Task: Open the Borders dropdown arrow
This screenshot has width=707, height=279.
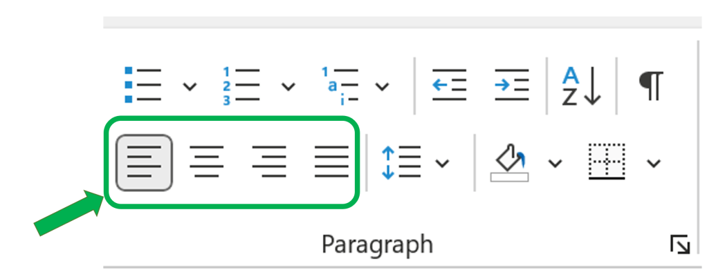Action: point(653,164)
